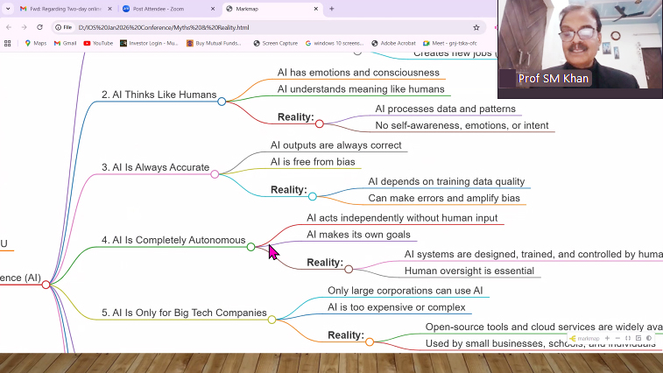The image size is (663, 373).
Task: Collapse 'AI Is Completely Autonomous' node circle
Action: [250, 247]
